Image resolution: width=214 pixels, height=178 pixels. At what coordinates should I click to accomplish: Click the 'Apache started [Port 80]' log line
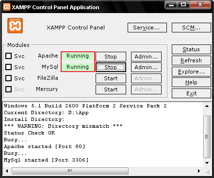45,147
